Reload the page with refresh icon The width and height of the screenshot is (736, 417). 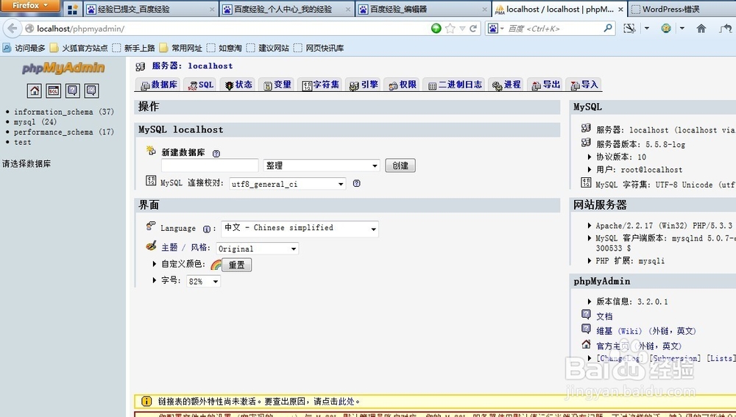pyautogui.click(x=473, y=29)
